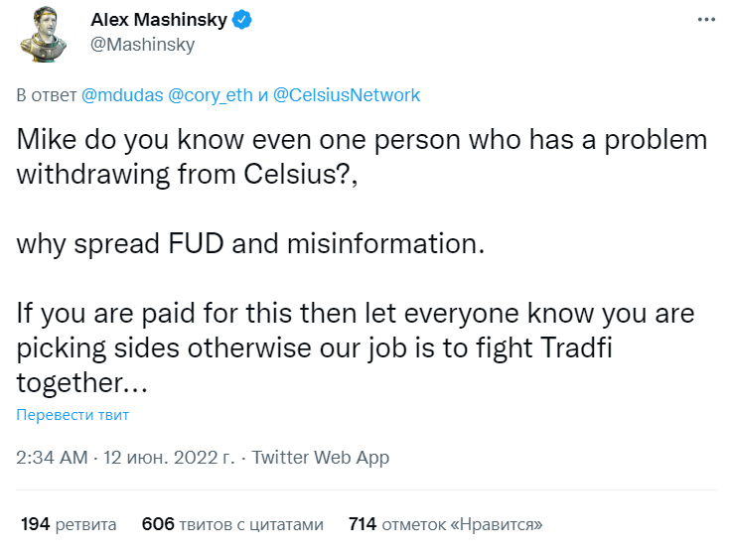Click the blue verified badge
Image resolution: width=730 pixels, height=553 pixels.
(242, 20)
